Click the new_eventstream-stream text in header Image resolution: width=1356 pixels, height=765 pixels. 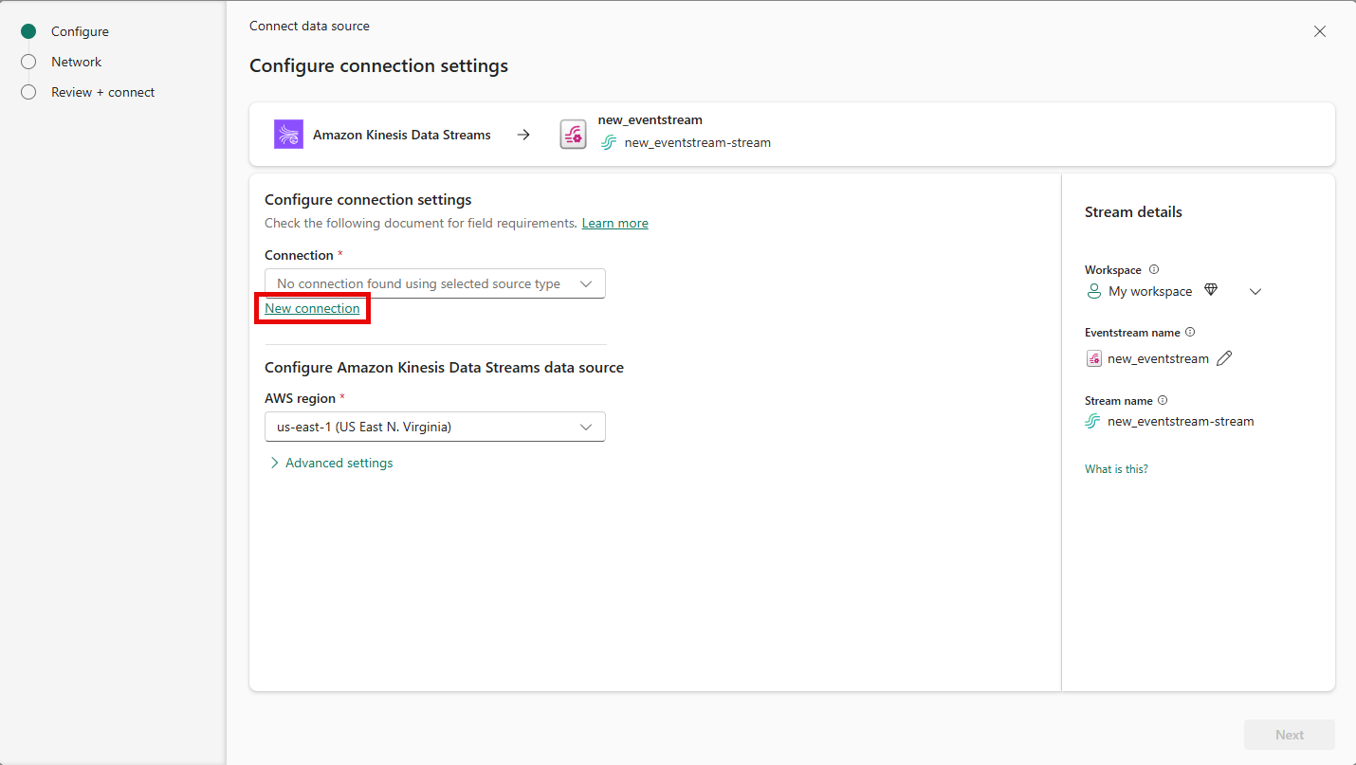[698, 143]
